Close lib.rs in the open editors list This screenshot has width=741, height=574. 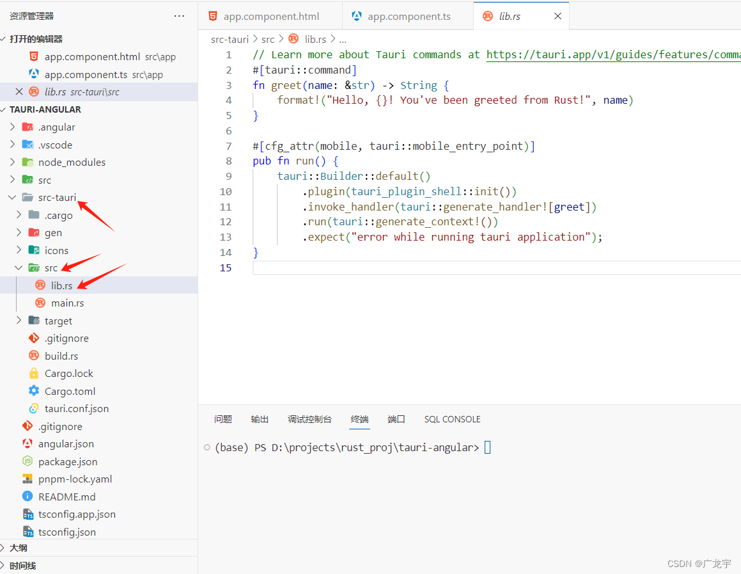(19, 92)
